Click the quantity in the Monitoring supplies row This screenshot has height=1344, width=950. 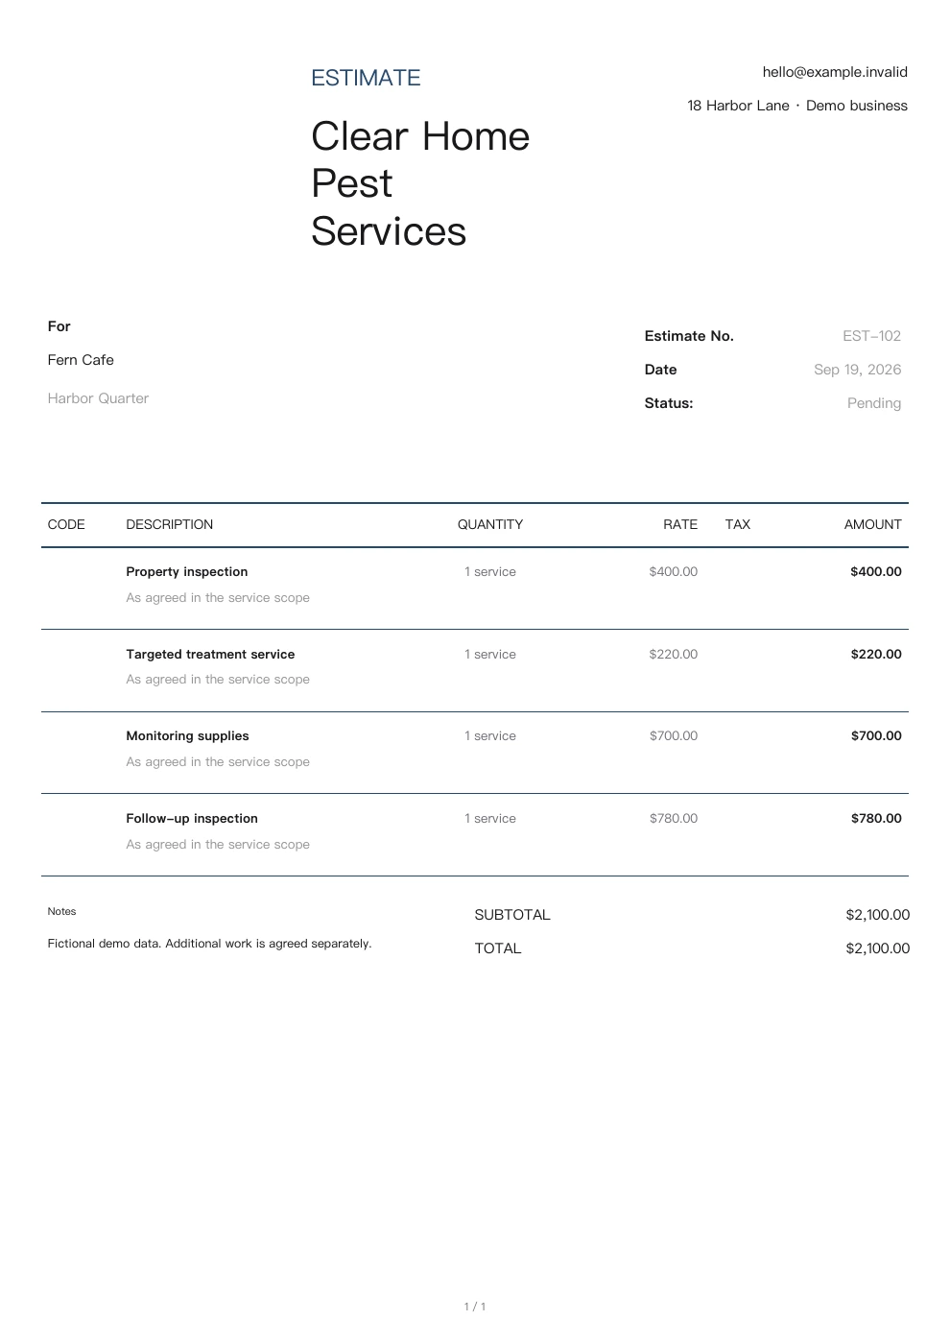(x=490, y=735)
